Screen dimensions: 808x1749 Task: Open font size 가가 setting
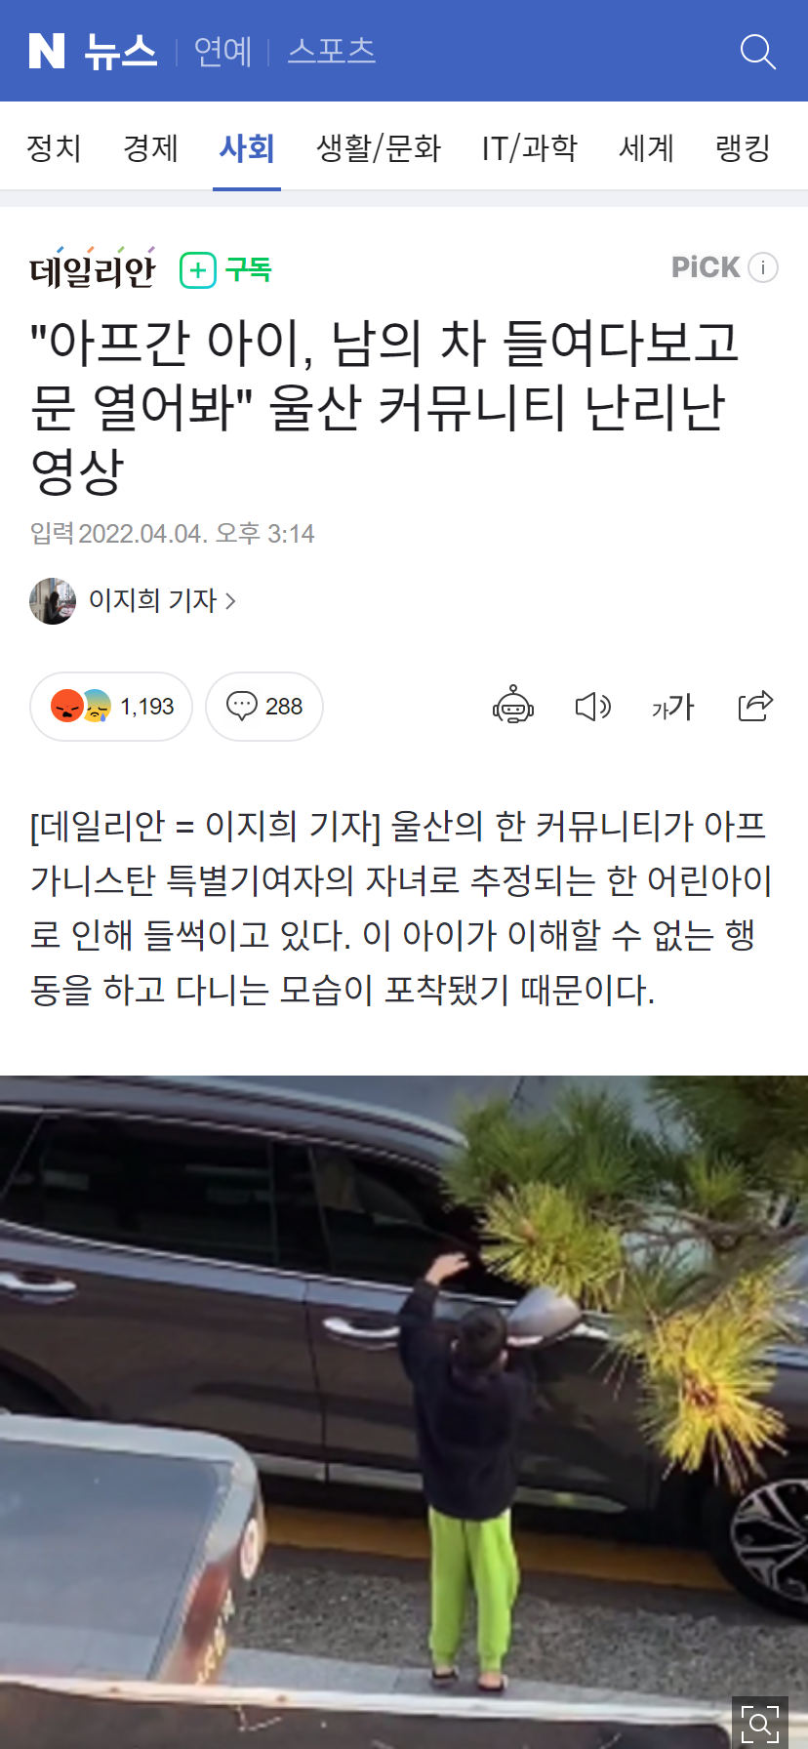pyautogui.click(x=672, y=706)
